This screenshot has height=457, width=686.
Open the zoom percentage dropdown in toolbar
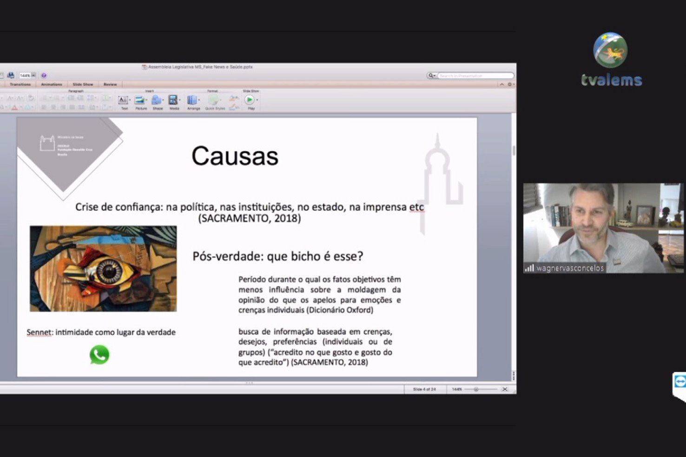click(x=33, y=75)
